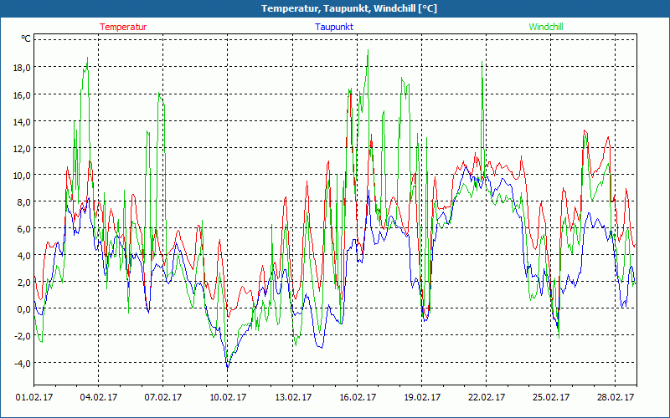
Task: Click the 01.02.17 date label
Action: coord(34,398)
